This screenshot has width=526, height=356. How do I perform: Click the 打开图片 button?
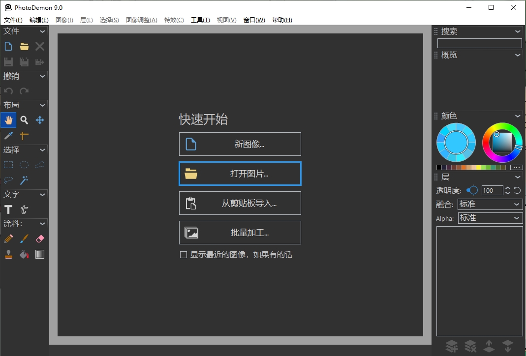click(240, 174)
